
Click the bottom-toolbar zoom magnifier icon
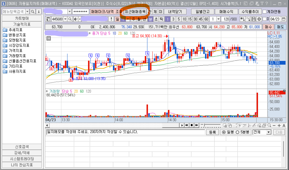[x=269, y=125]
